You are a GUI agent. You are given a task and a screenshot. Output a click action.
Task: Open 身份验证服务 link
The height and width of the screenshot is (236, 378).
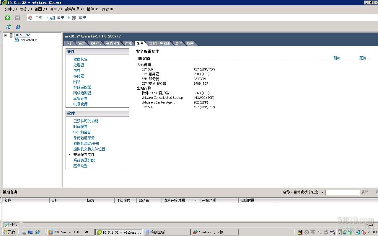[84, 138]
